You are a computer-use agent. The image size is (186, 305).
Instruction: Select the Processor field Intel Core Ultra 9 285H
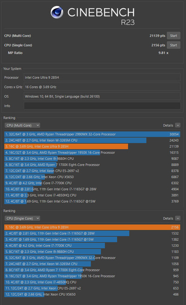coord(102,78)
